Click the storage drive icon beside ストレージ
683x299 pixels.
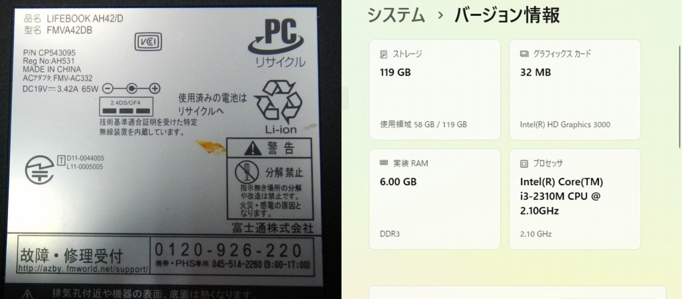pyautogui.click(x=384, y=55)
